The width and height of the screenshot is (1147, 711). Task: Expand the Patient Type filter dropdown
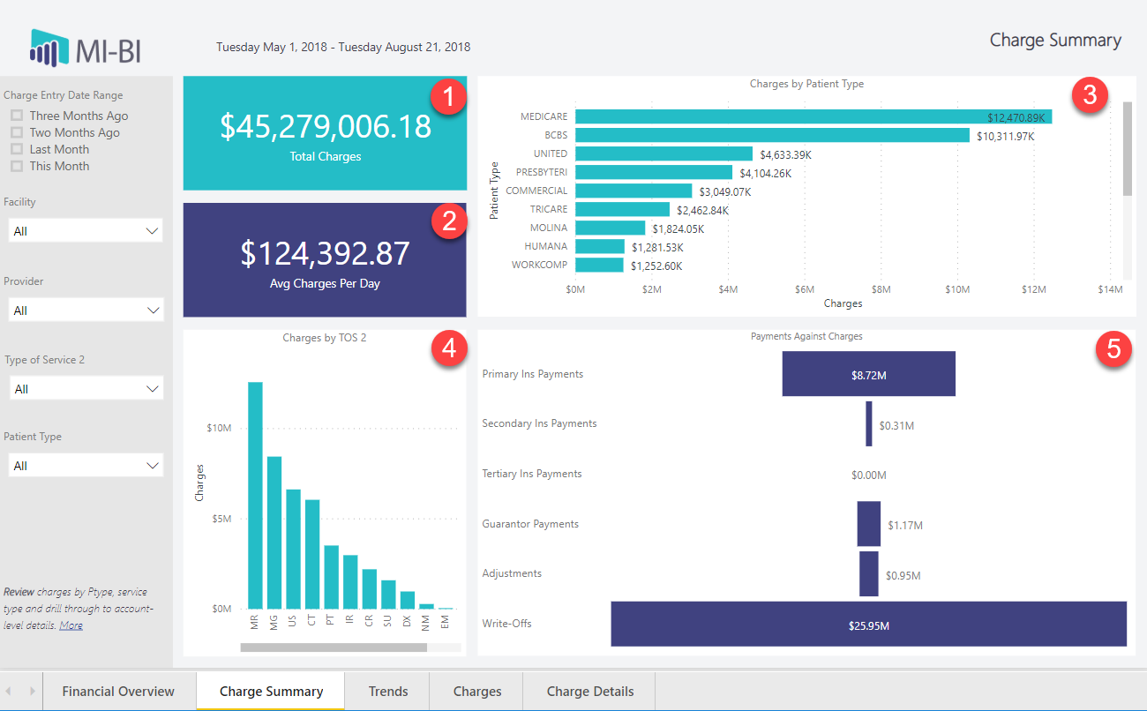(x=86, y=465)
